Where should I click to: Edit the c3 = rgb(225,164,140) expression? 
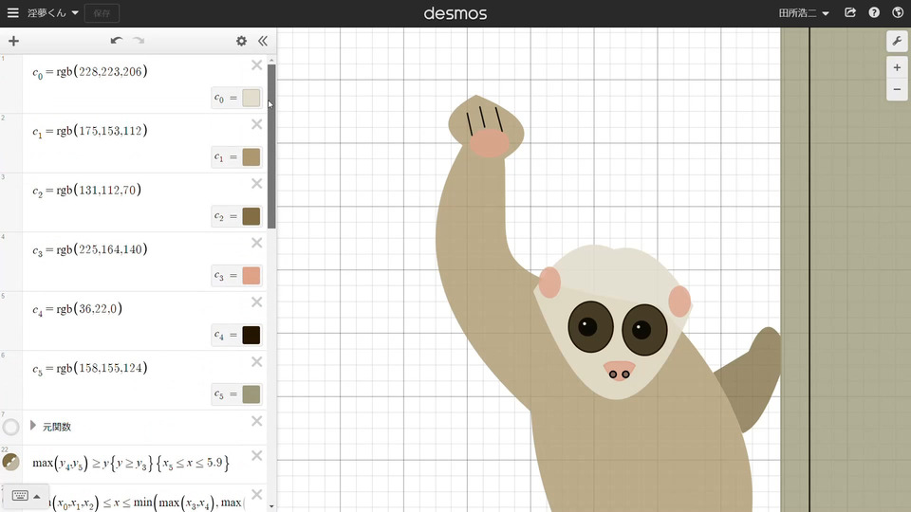[x=90, y=249]
